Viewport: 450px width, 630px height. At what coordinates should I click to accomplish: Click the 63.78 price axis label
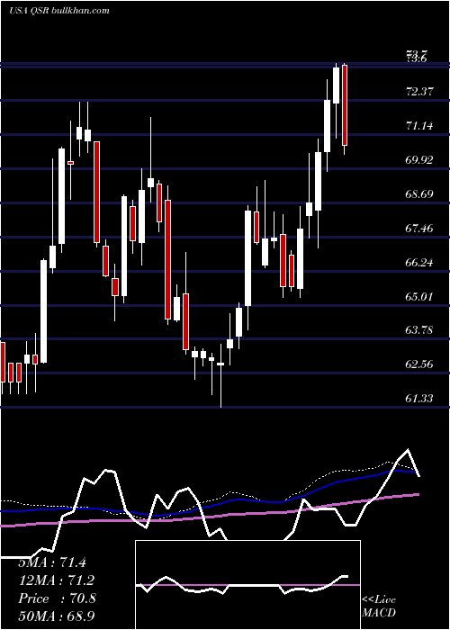point(419,330)
